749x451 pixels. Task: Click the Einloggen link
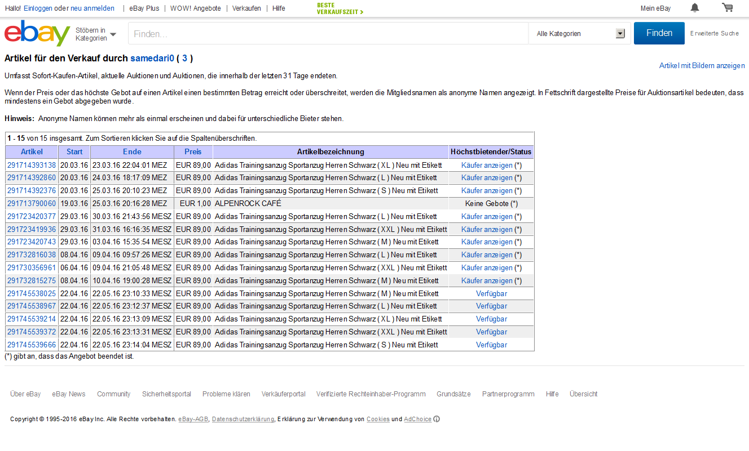click(x=38, y=8)
